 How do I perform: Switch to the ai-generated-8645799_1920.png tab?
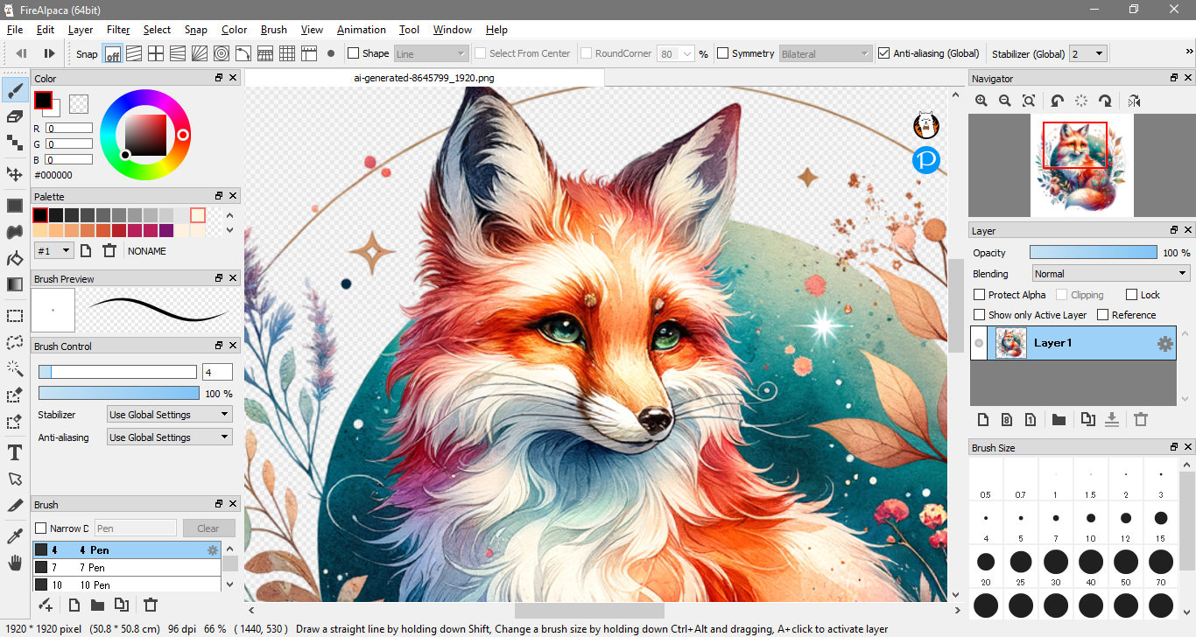(x=424, y=78)
